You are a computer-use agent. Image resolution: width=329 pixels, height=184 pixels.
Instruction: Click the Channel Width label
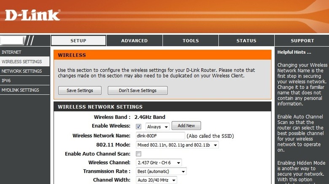112,180
